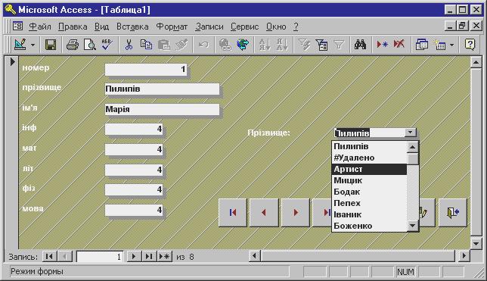Click the record number box in navigation bar
This screenshot has height=281, width=487.
[99, 257]
